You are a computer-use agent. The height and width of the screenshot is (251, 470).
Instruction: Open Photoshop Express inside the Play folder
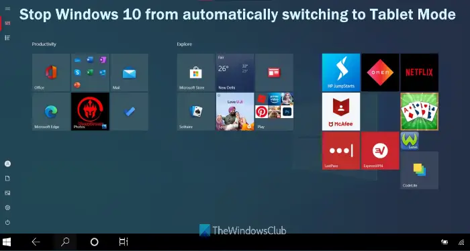pyautogui.click(x=287, y=111)
